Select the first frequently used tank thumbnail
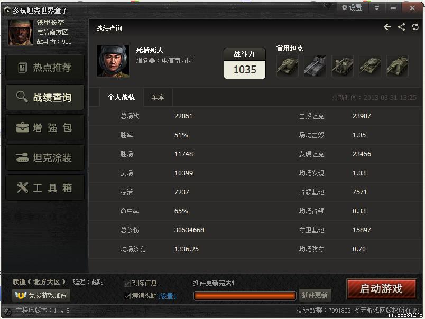 click(288, 66)
